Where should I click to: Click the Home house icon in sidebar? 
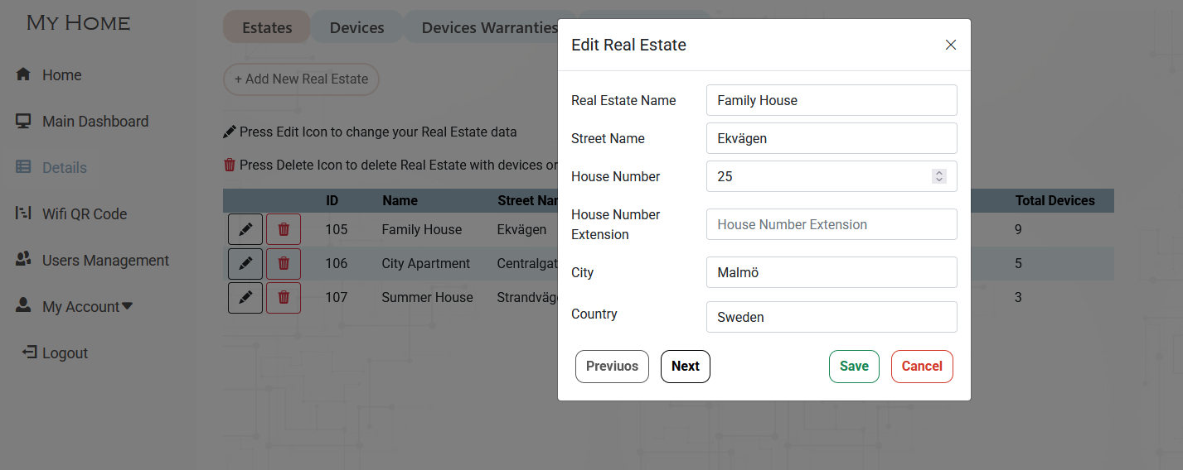(x=23, y=74)
